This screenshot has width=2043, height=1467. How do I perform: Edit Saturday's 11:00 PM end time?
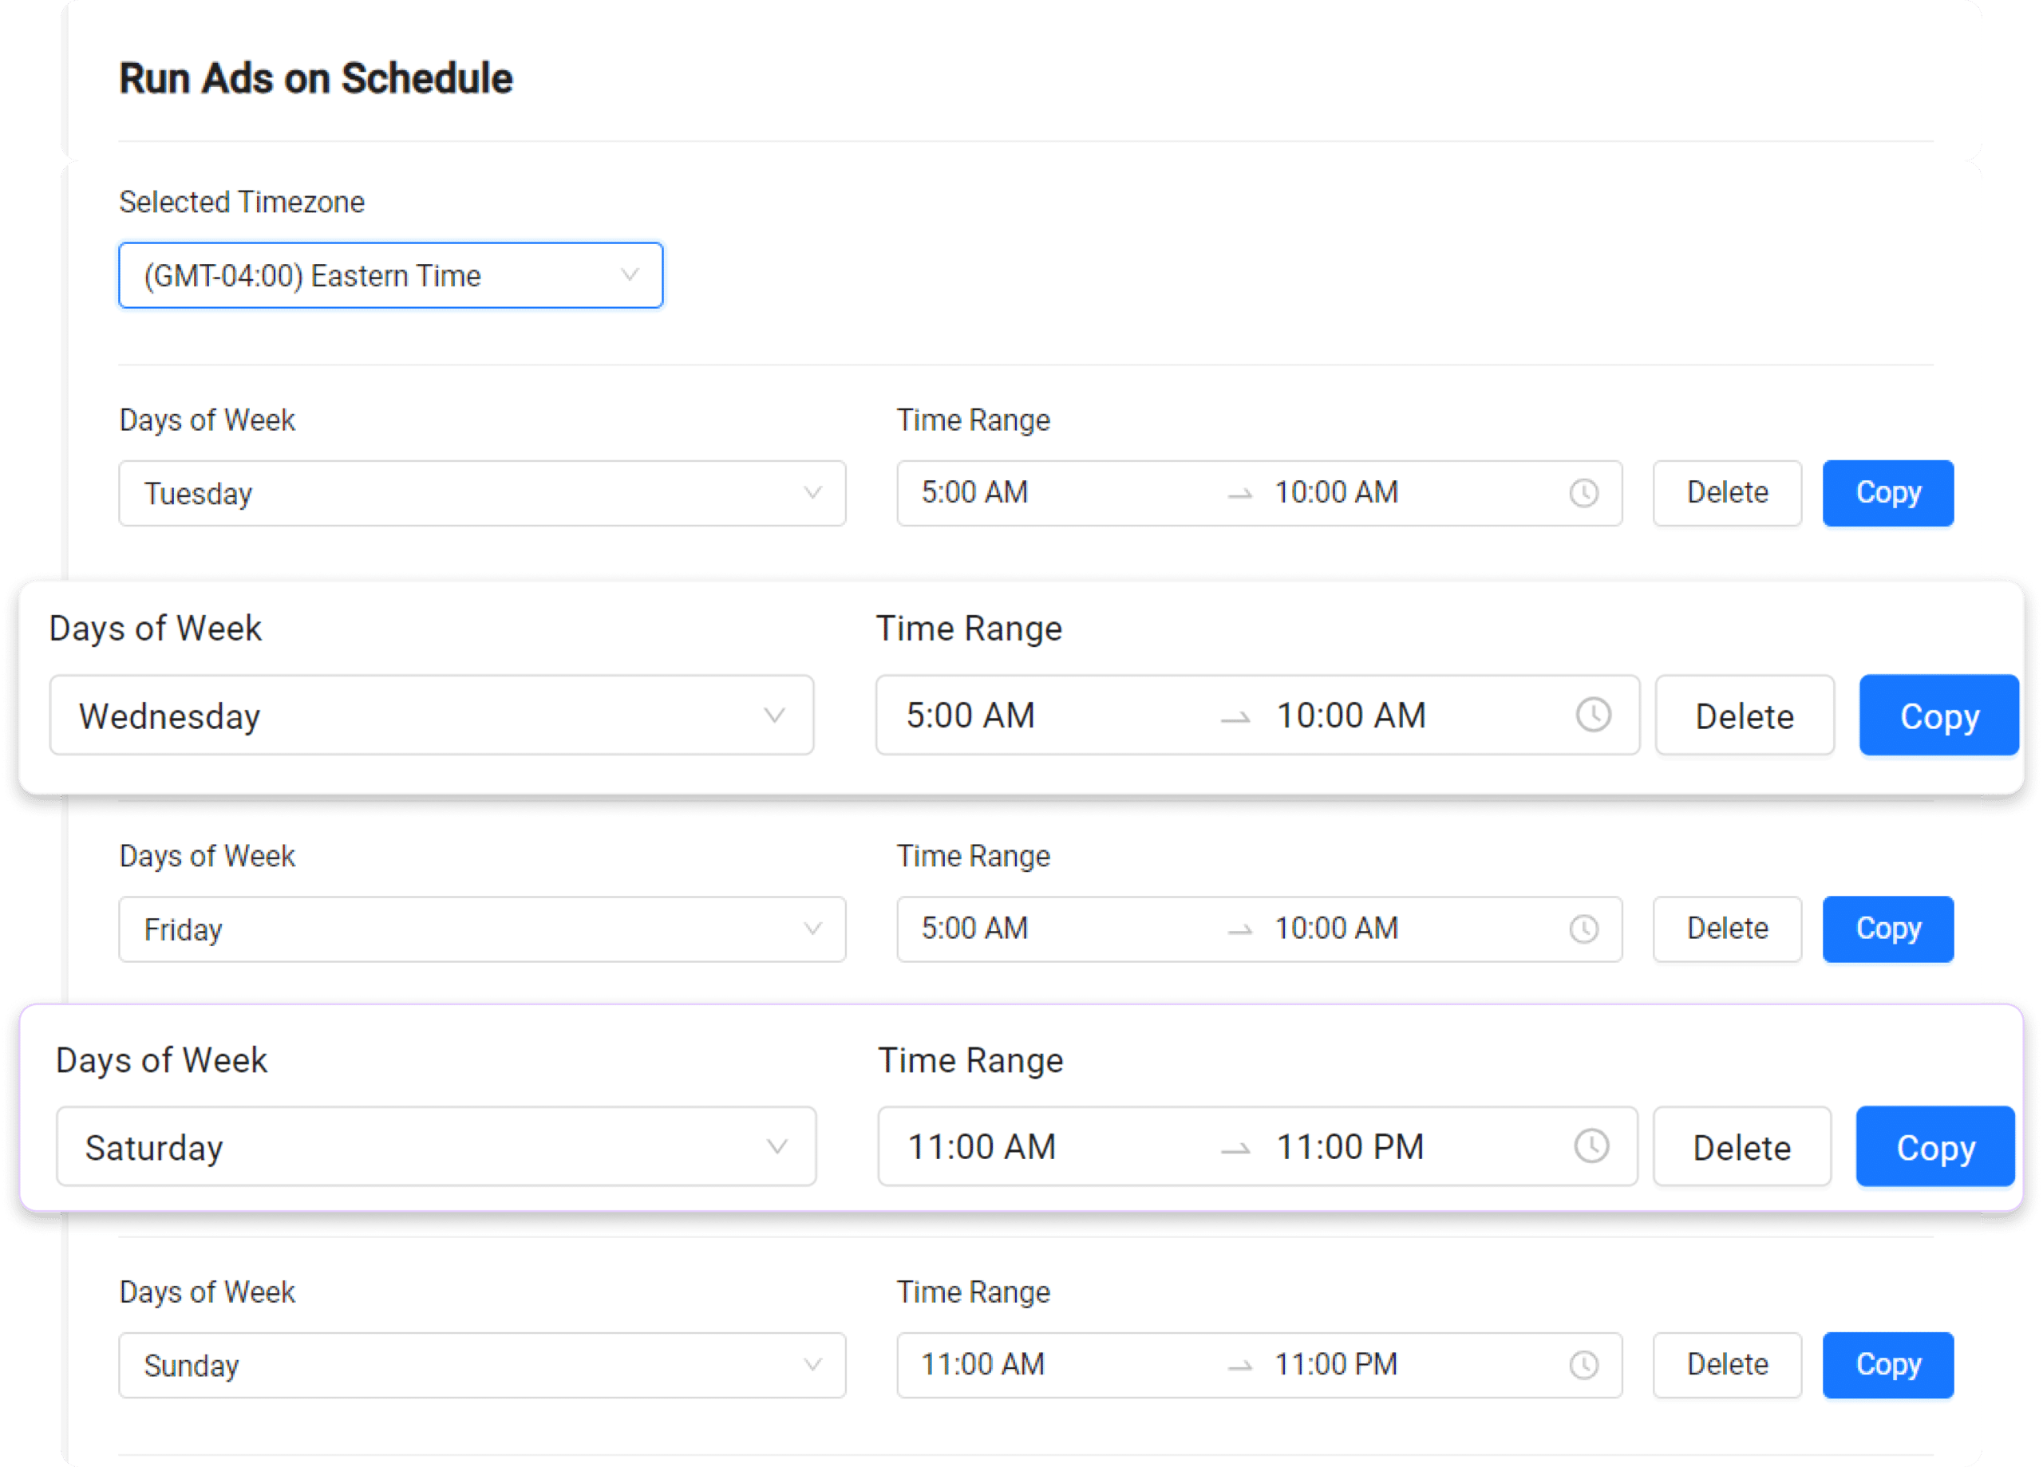(1350, 1147)
